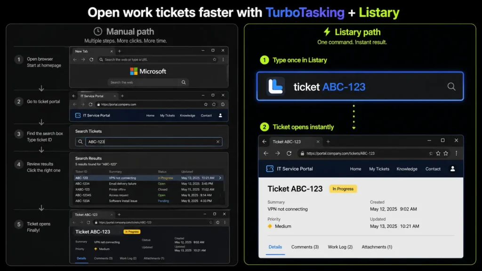Go forward in the large Listary-path ticket browser
The height and width of the screenshot is (271, 482).
(x=277, y=153)
